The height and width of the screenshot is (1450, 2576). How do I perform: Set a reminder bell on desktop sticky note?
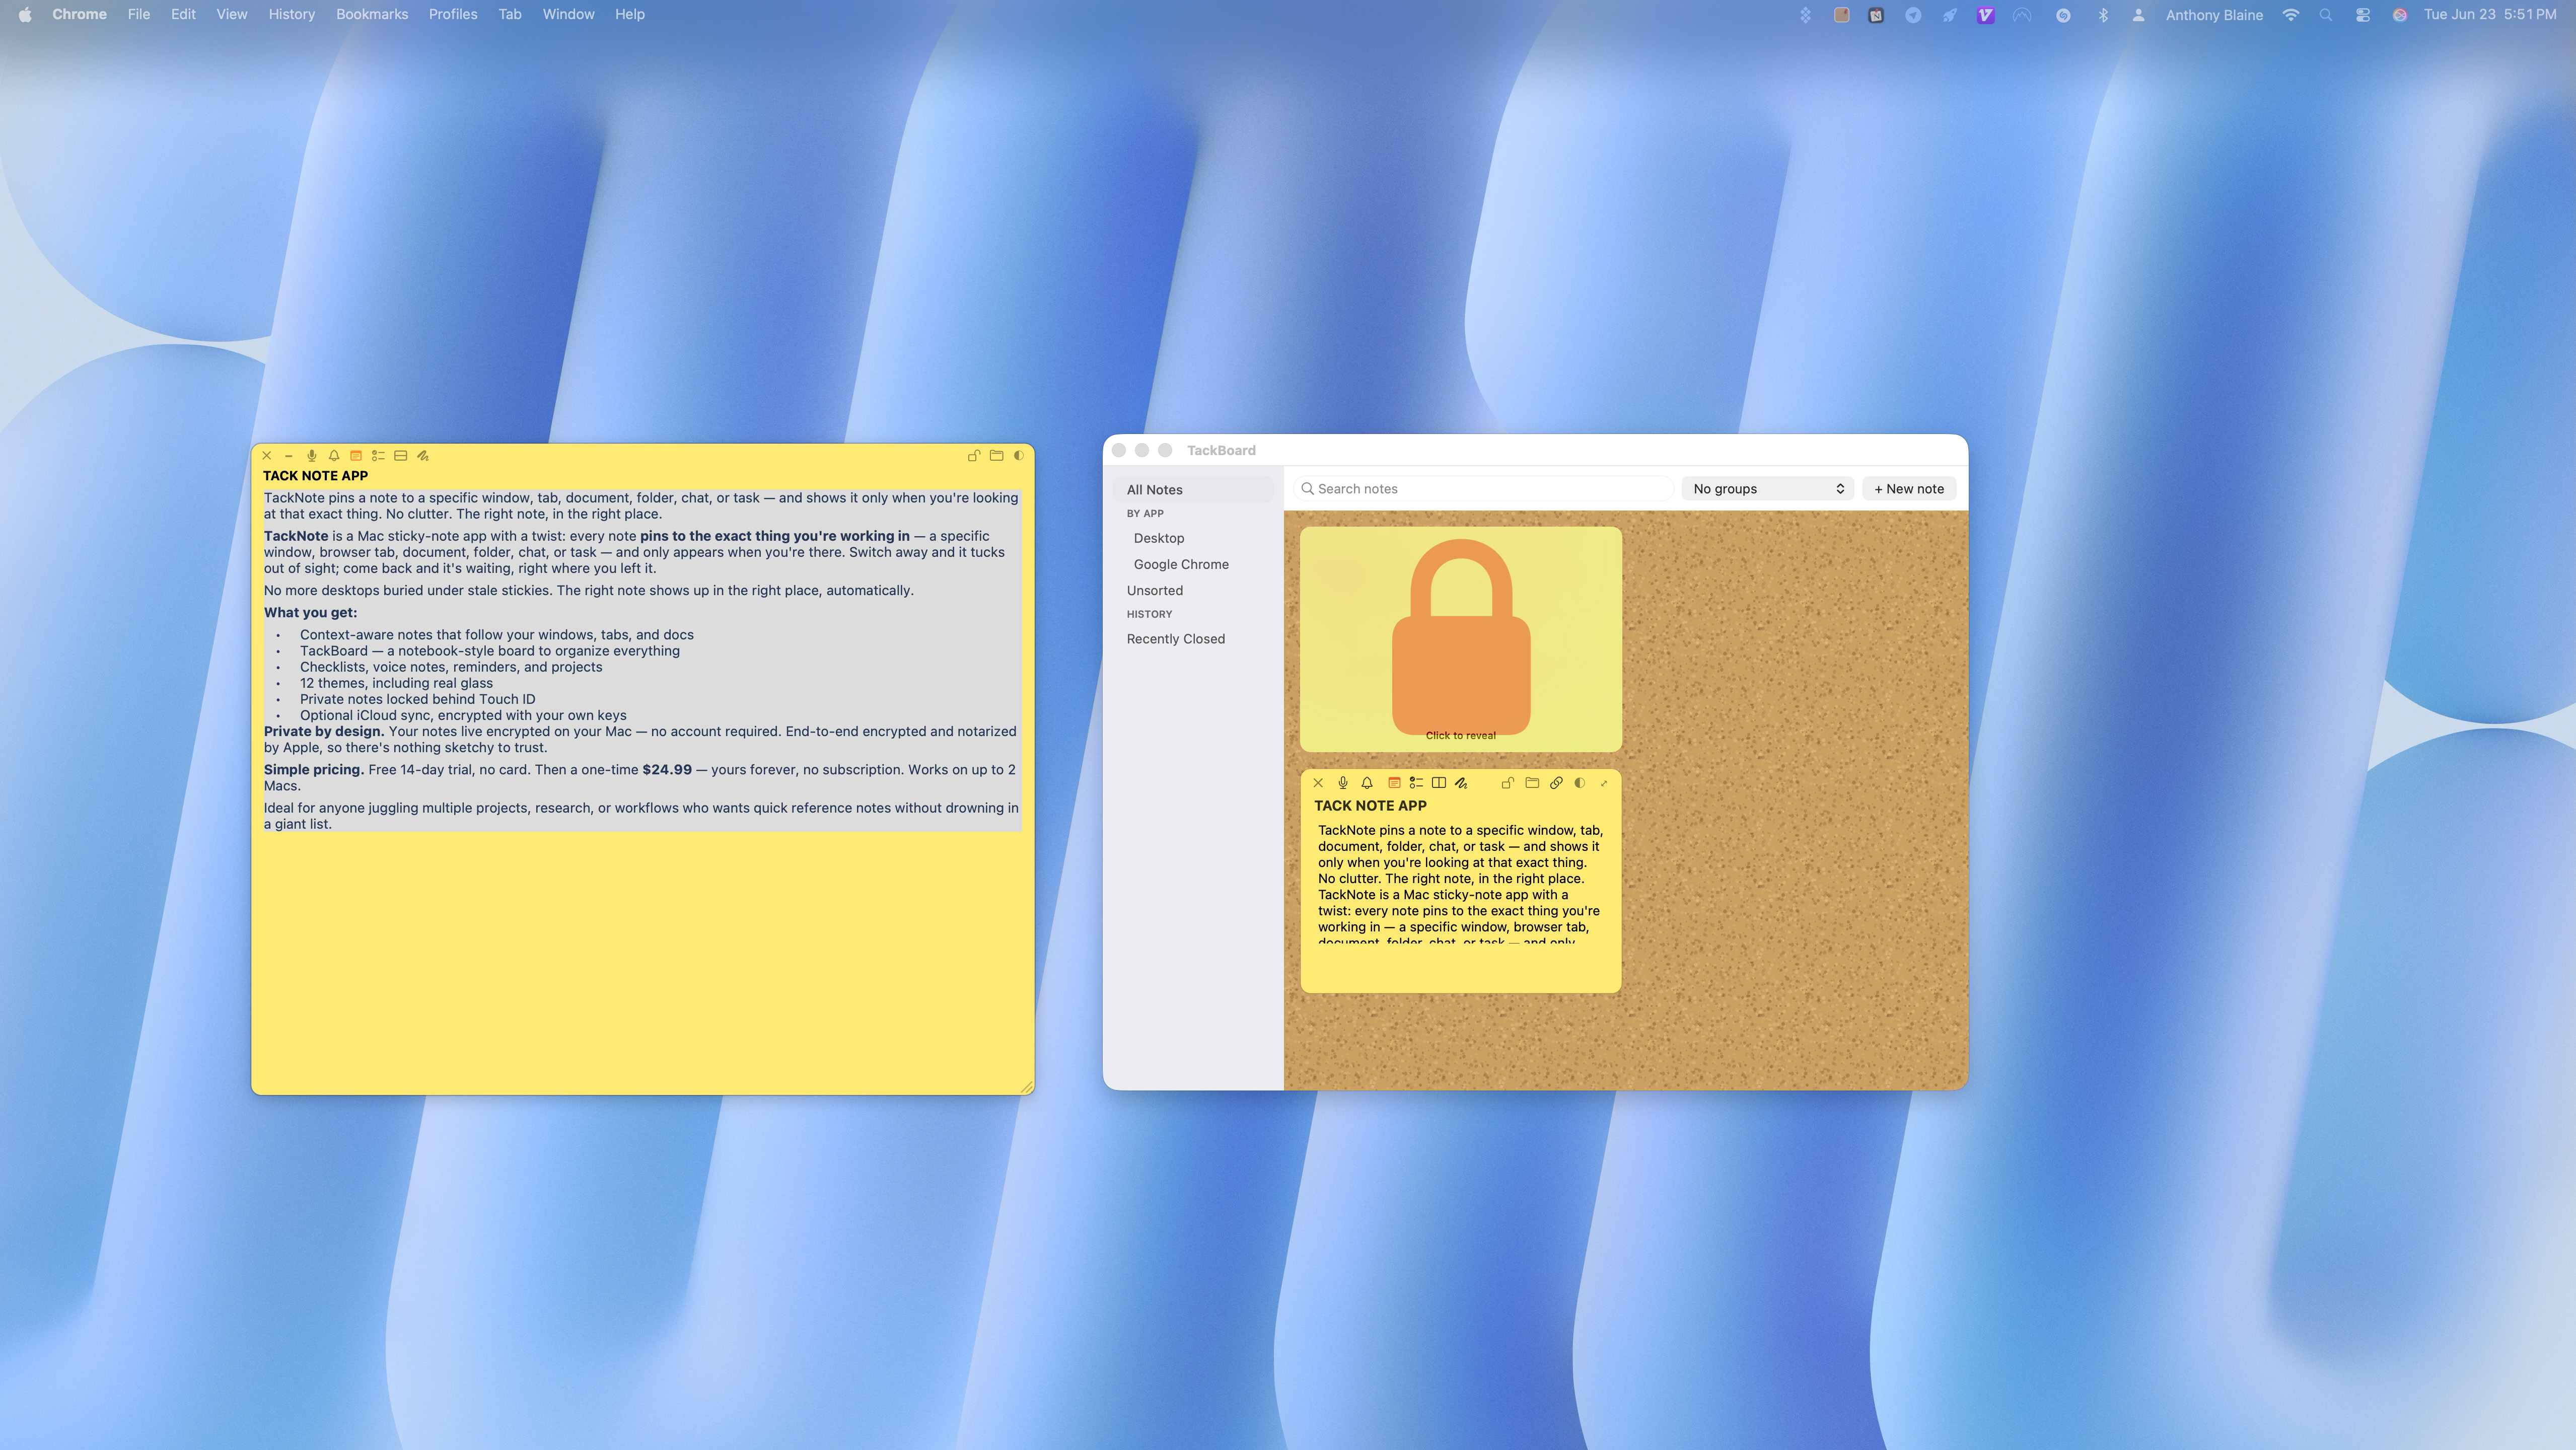[x=334, y=456]
